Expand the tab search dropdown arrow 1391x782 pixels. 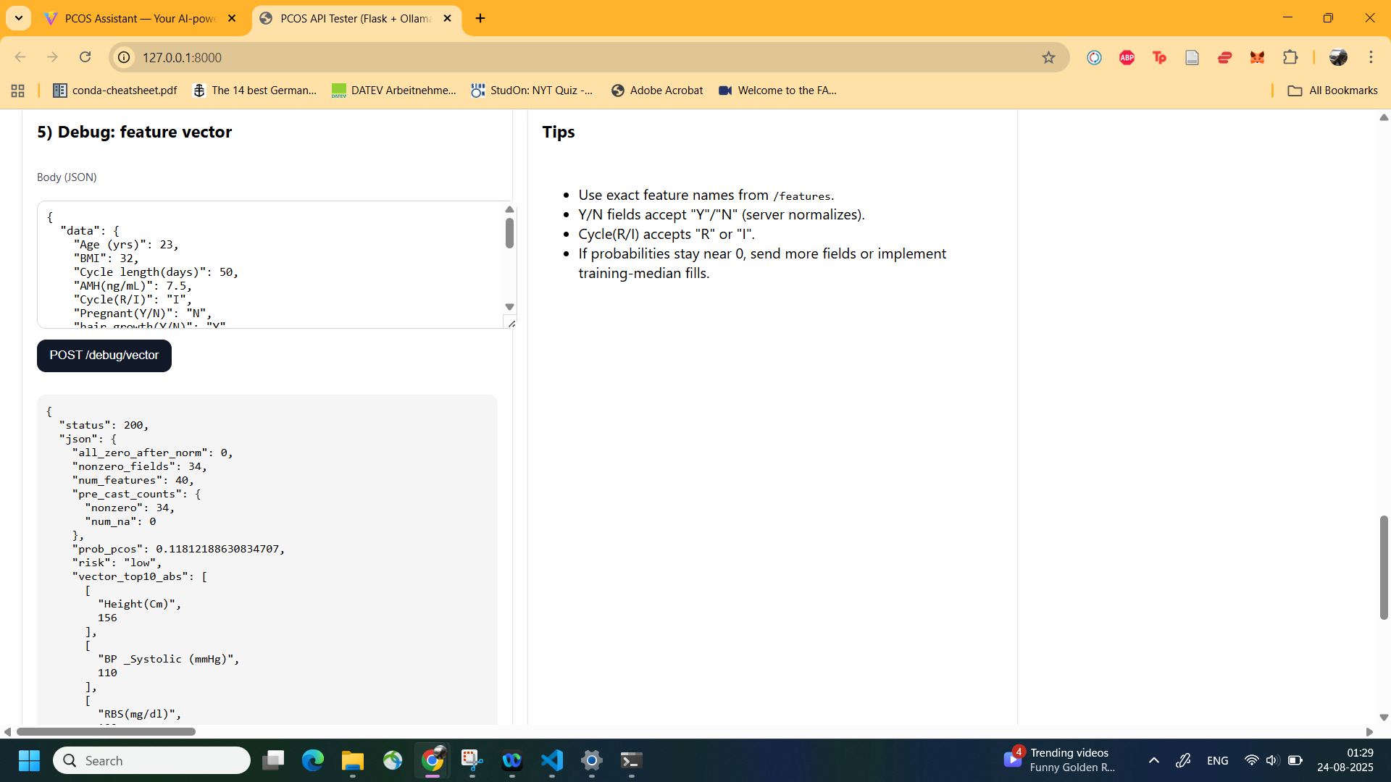(x=18, y=18)
